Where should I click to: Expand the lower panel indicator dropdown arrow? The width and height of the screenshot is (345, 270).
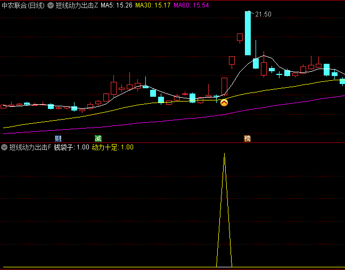5,147
